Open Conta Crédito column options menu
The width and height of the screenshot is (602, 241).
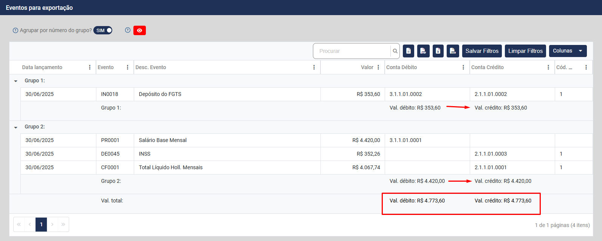[x=548, y=67]
